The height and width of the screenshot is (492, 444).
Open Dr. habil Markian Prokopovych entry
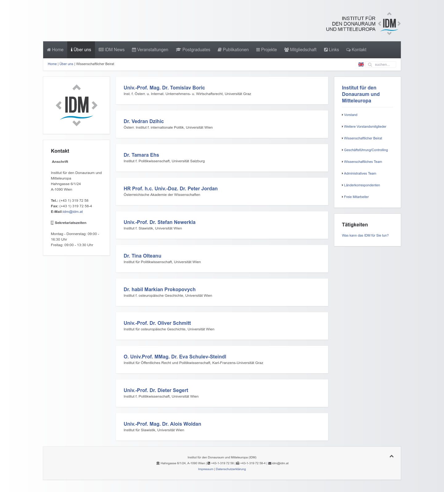tap(159, 289)
